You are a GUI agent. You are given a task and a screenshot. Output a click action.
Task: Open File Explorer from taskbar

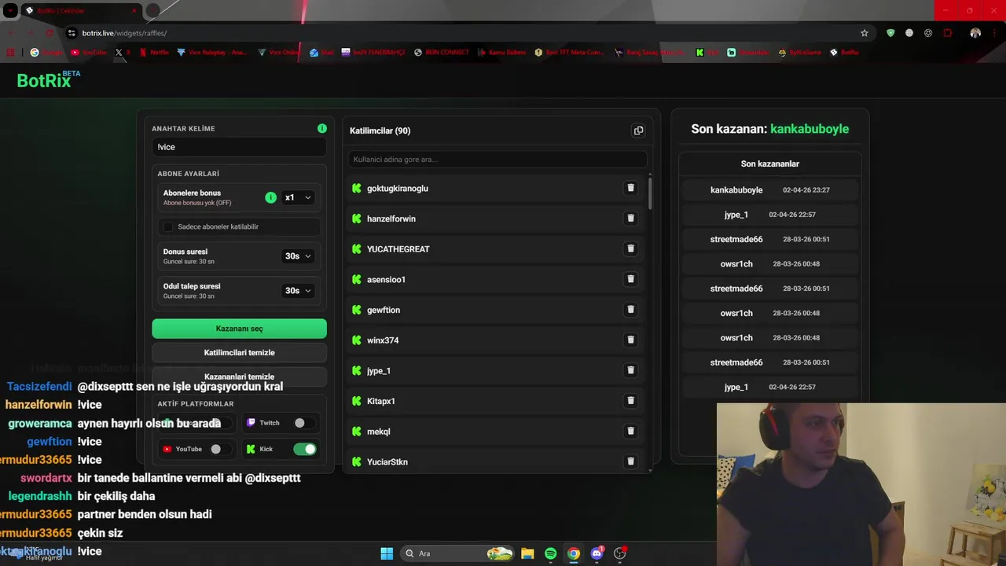(x=527, y=553)
